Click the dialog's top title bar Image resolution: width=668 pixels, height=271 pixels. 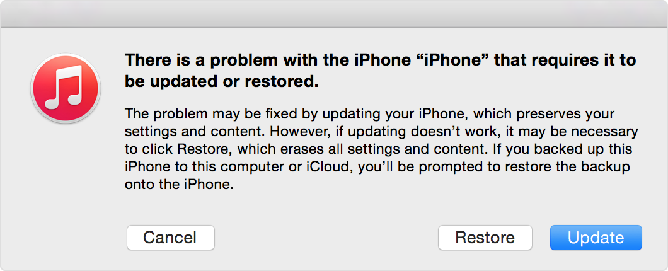334,13
